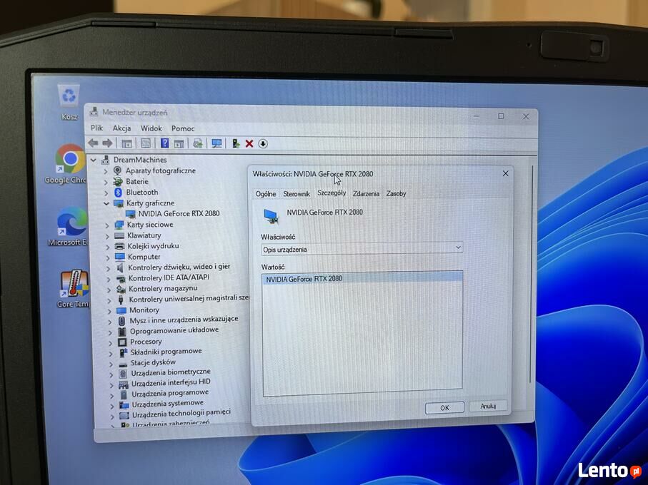Click the Procesory processor icon

click(122, 342)
